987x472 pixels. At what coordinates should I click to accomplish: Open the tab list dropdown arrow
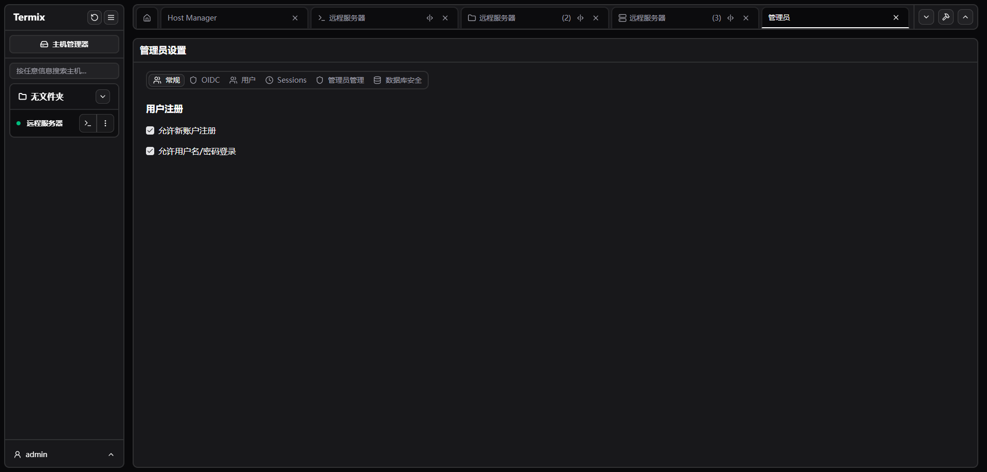tap(926, 17)
